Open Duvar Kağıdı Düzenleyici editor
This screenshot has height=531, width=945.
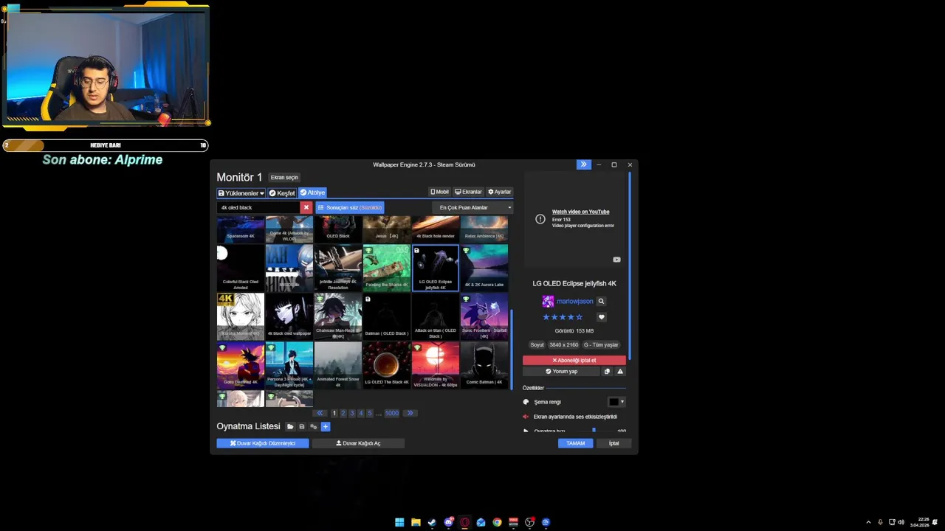[x=263, y=443]
